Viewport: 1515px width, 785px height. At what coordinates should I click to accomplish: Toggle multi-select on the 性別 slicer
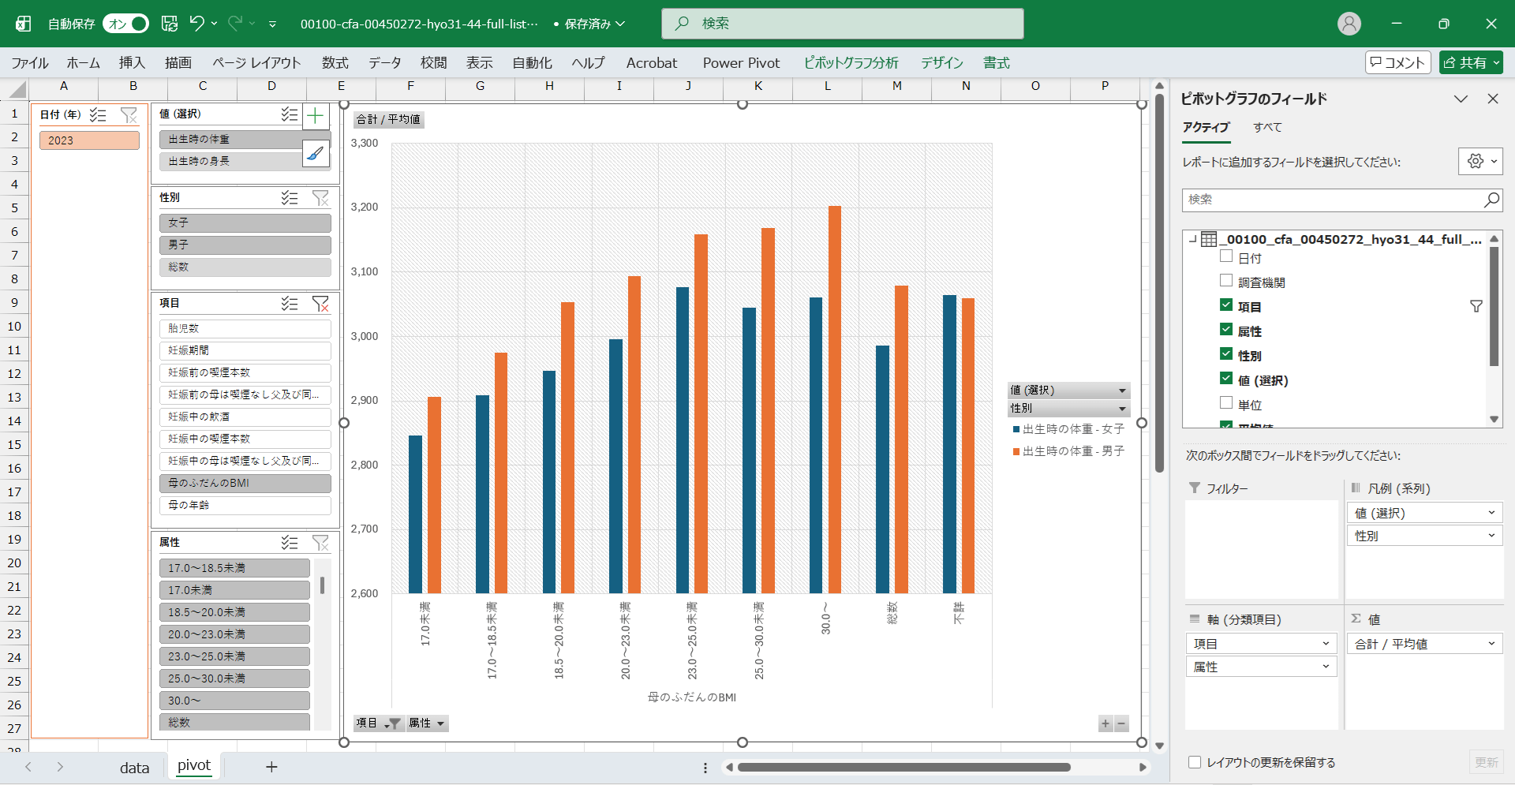click(x=290, y=198)
